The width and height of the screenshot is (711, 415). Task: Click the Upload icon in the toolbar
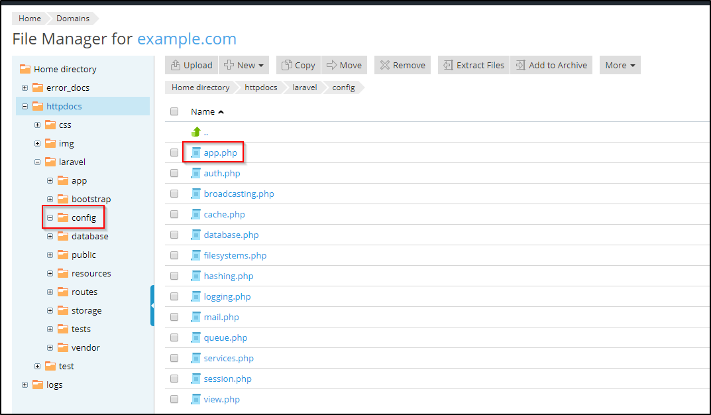[x=176, y=65]
